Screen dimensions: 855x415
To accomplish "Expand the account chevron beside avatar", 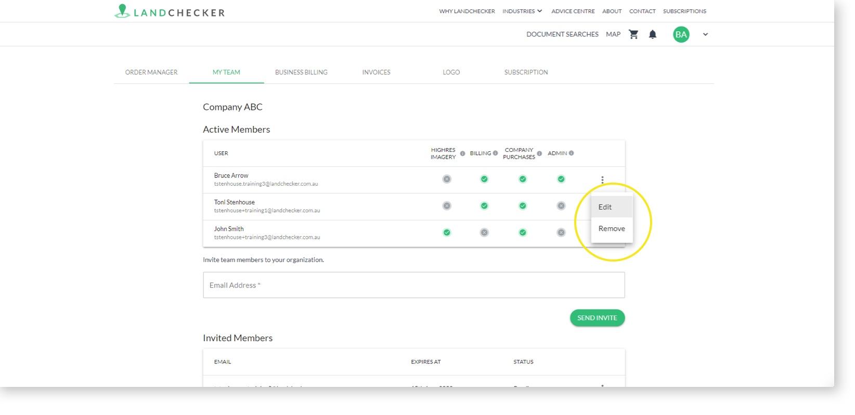I will tap(705, 34).
